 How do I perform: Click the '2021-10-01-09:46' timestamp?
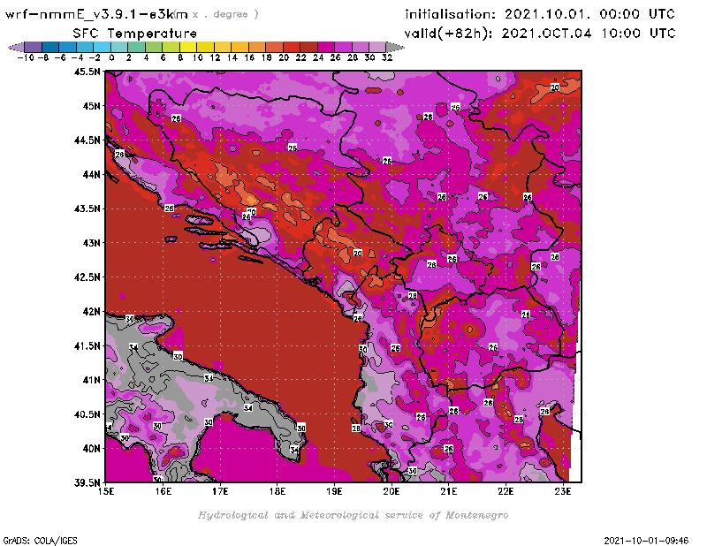[646, 541]
